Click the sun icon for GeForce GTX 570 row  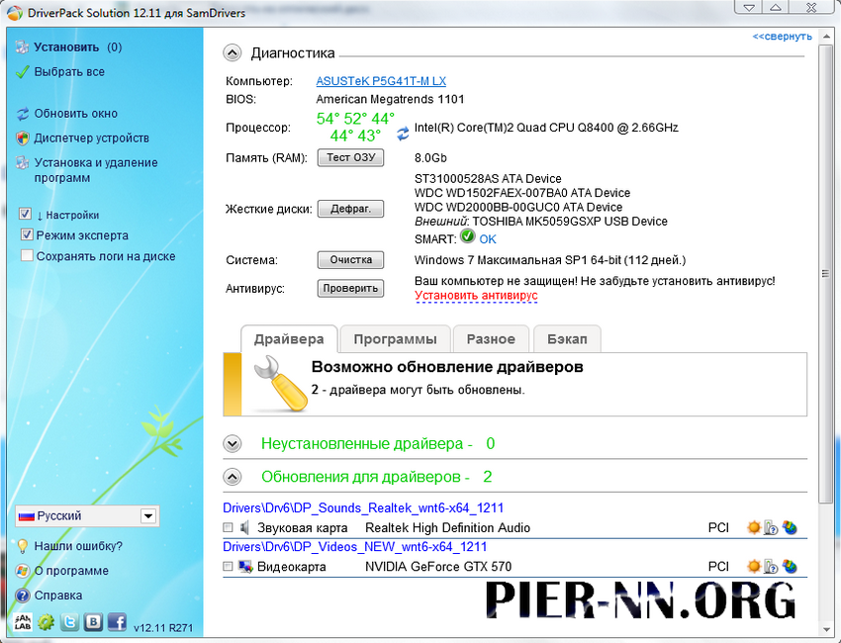click(754, 566)
